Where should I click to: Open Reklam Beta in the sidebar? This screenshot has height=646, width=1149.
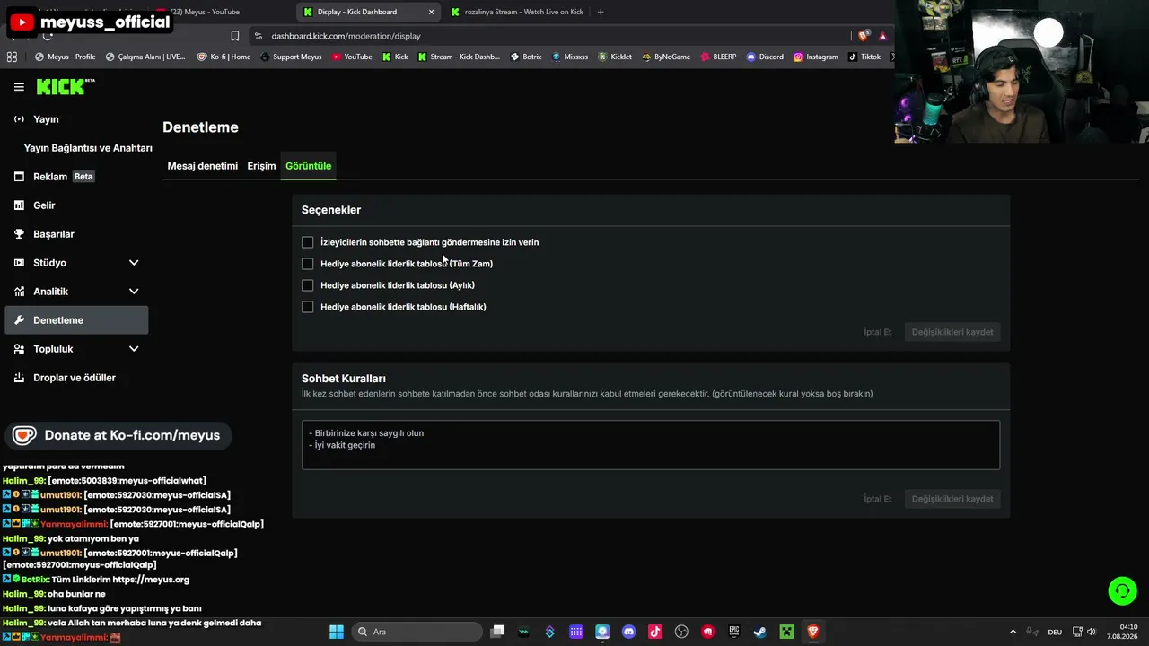pos(76,177)
